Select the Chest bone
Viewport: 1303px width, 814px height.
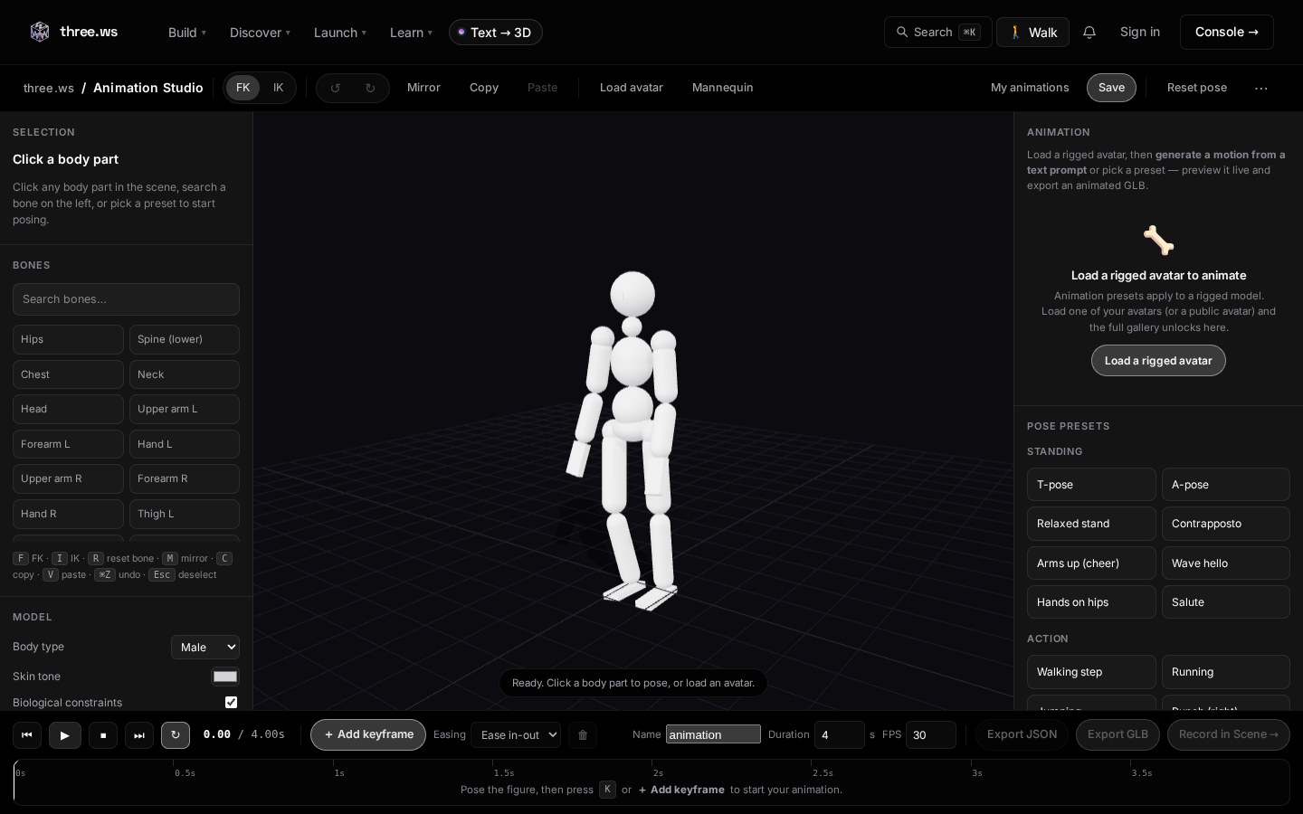68,374
